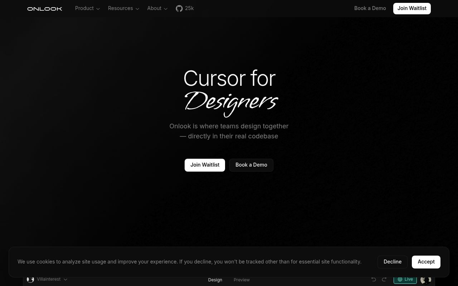Open the About dropdown menu
This screenshot has height=286, width=458.
coord(157,8)
